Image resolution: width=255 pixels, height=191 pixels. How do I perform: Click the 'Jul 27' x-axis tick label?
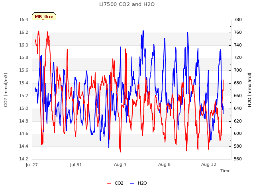[32, 165]
